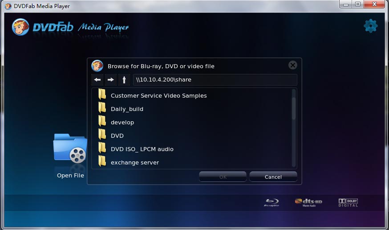Select the Daily_build folder icon
Image resolution: width=389 pixels, height=230 pixels.
click(102, 107)
